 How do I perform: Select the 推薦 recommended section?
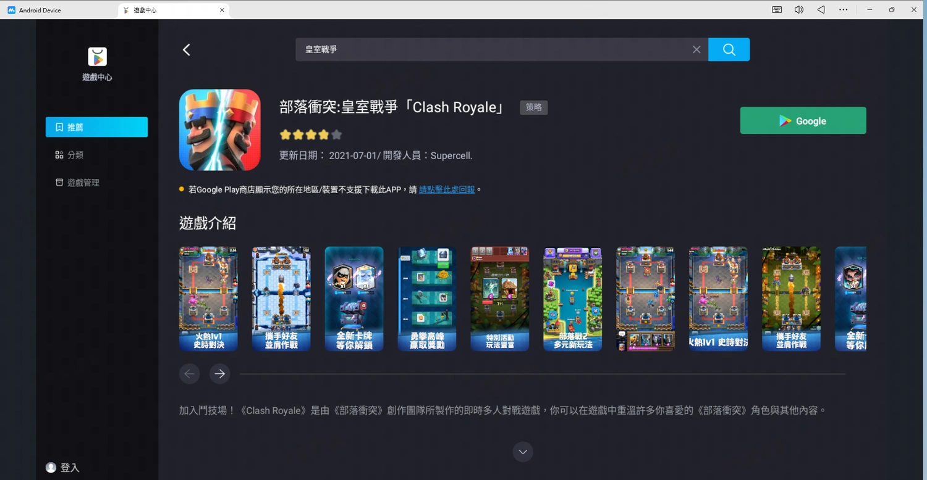tap(96, 127)
